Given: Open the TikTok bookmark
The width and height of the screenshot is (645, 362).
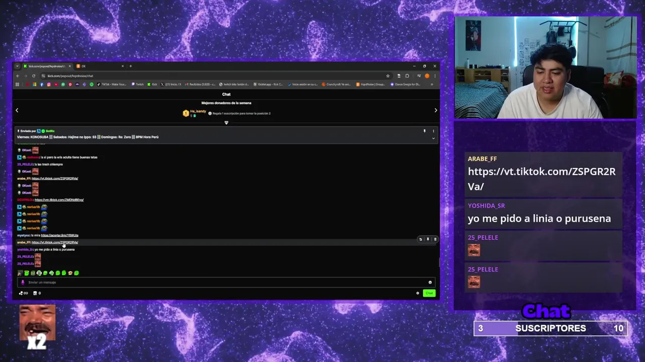Looking at the screenshot, I should coord(112,84).
